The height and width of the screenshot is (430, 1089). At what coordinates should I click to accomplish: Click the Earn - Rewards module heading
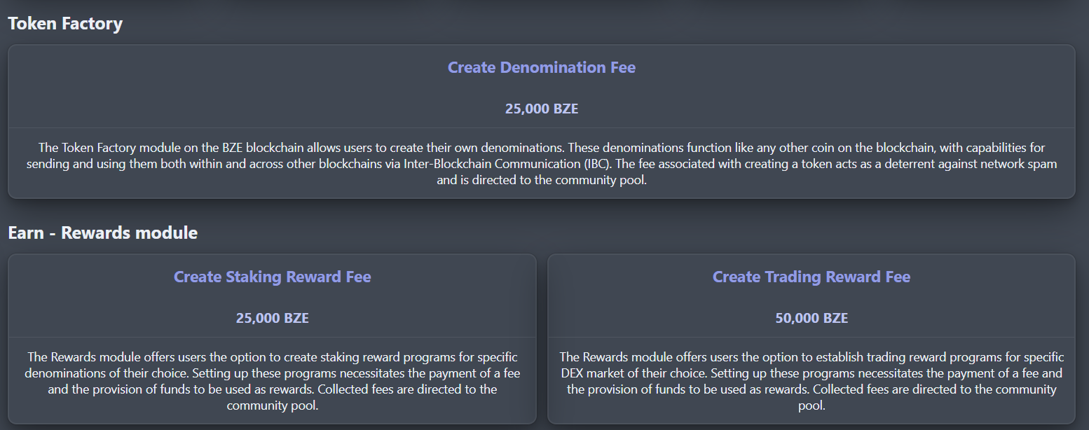click(x=102, y=233)
